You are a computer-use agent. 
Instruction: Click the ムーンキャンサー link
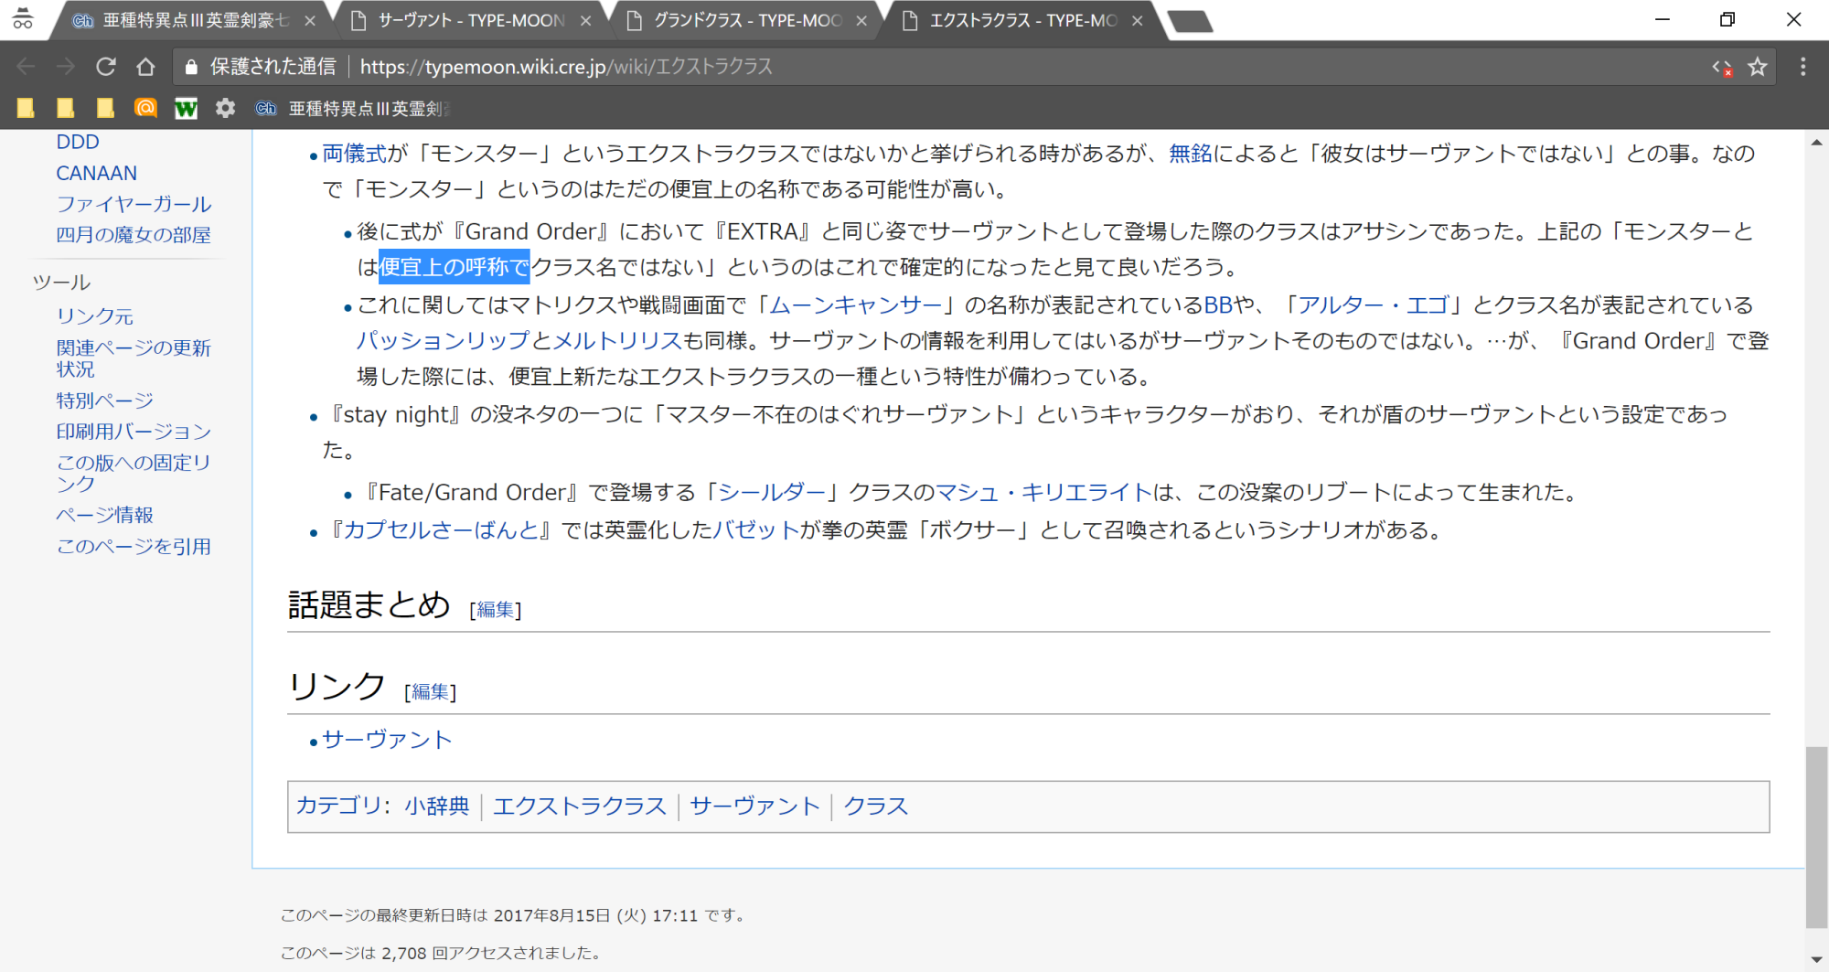[x=855, y=305]
